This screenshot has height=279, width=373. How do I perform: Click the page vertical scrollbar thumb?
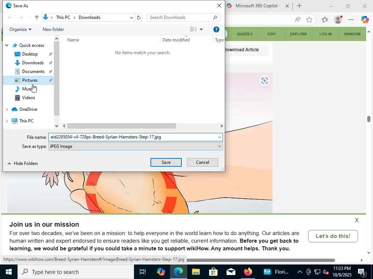point(369,119)
